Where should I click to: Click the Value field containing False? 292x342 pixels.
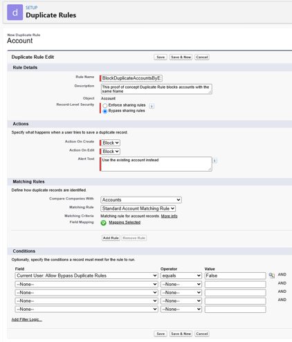click(235, 276)
